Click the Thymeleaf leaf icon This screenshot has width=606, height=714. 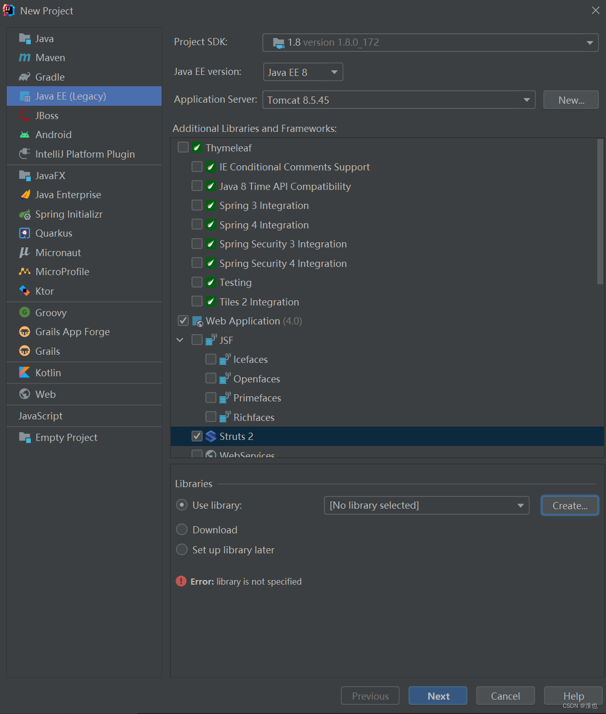tap(197, 148)
